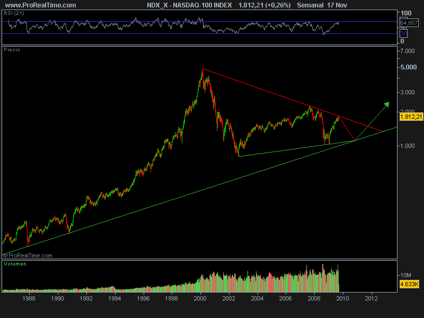Click the 2012 label on time axis

click(x=372, y=298)
